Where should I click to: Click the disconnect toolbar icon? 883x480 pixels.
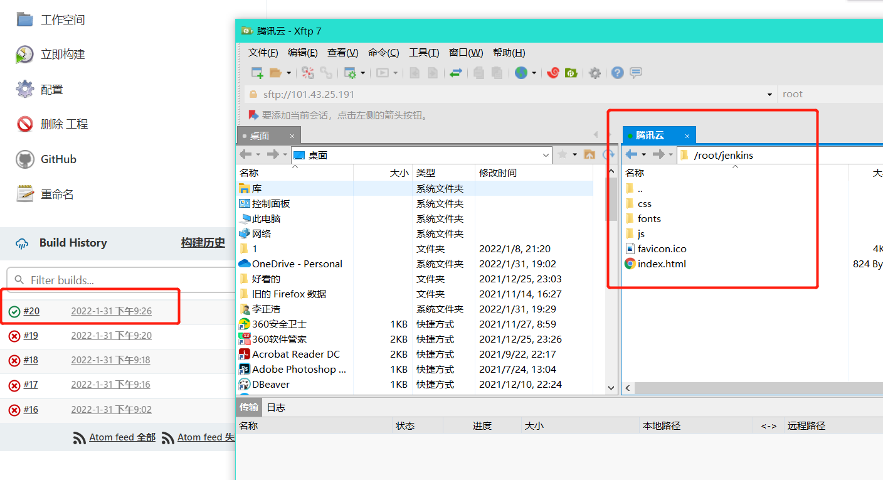click(307, 73)
